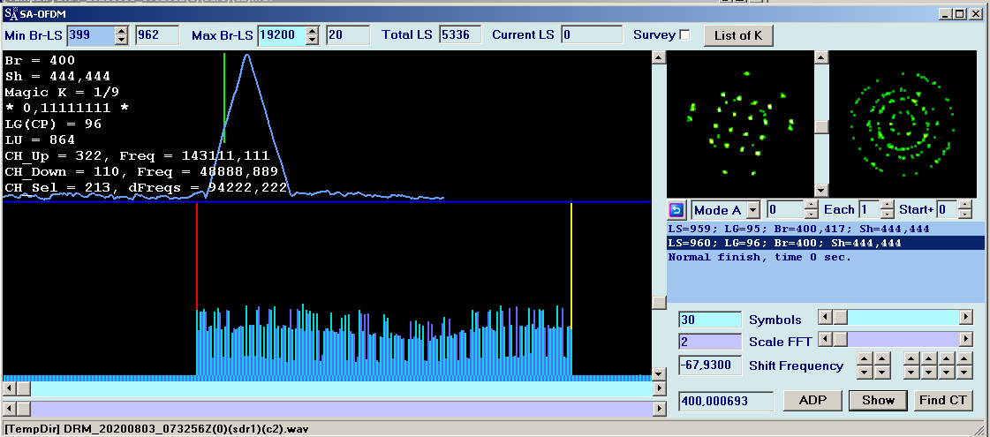Click the yellow marker line in the spectrum
This screenshot has height=437, width=990.
(x=571, y=265)
